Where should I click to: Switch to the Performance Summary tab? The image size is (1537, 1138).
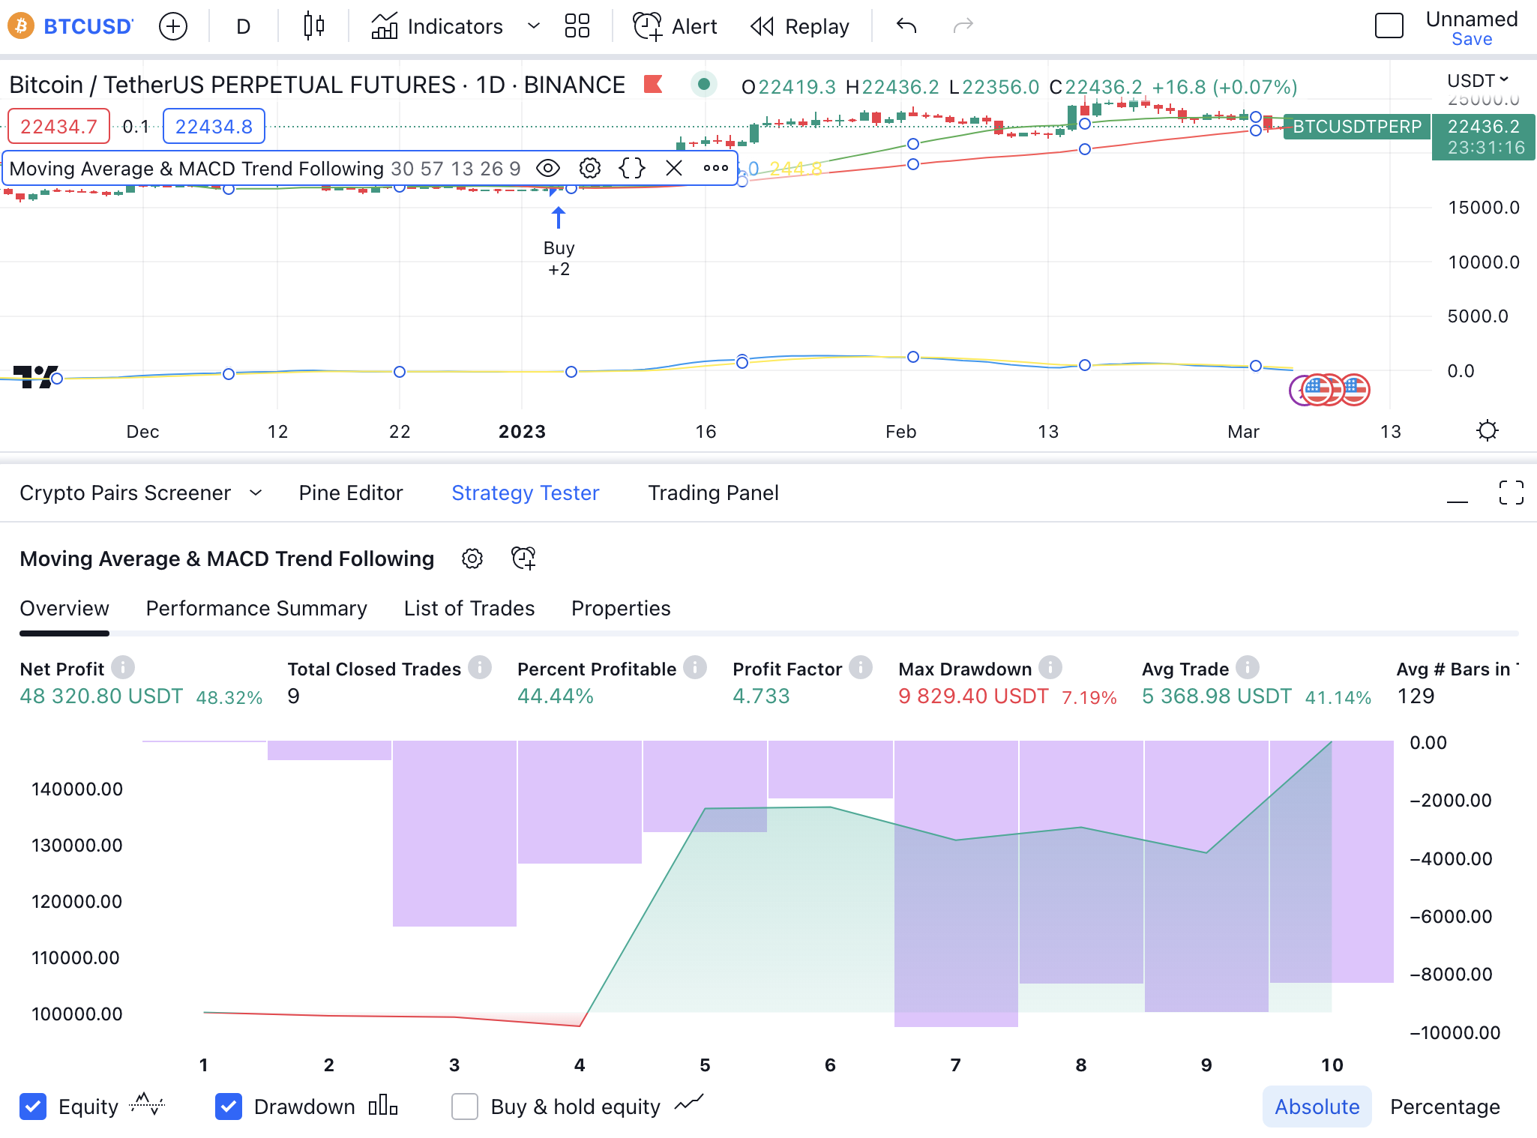(256, 609)
